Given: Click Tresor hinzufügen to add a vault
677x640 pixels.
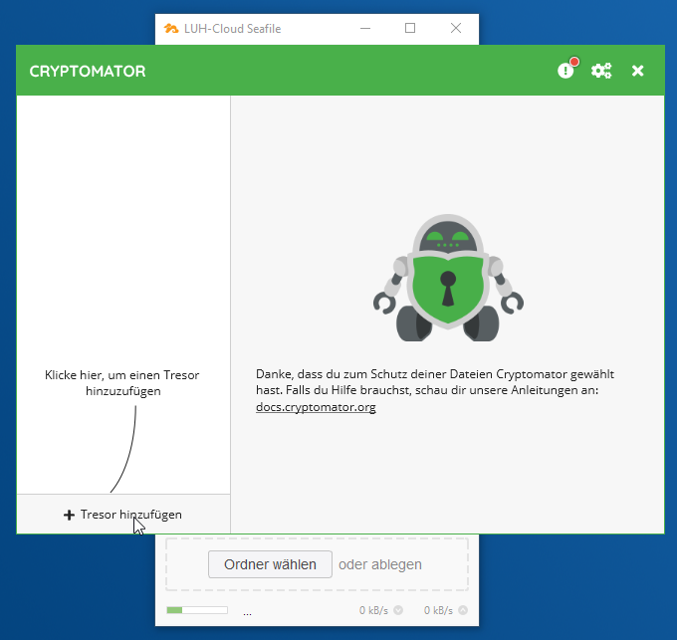Looking at the screenshot, I should point(123,515).
